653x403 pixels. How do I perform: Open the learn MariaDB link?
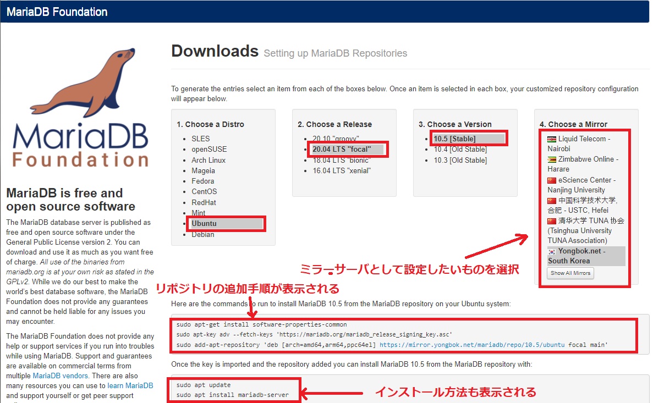coord(130,385)
